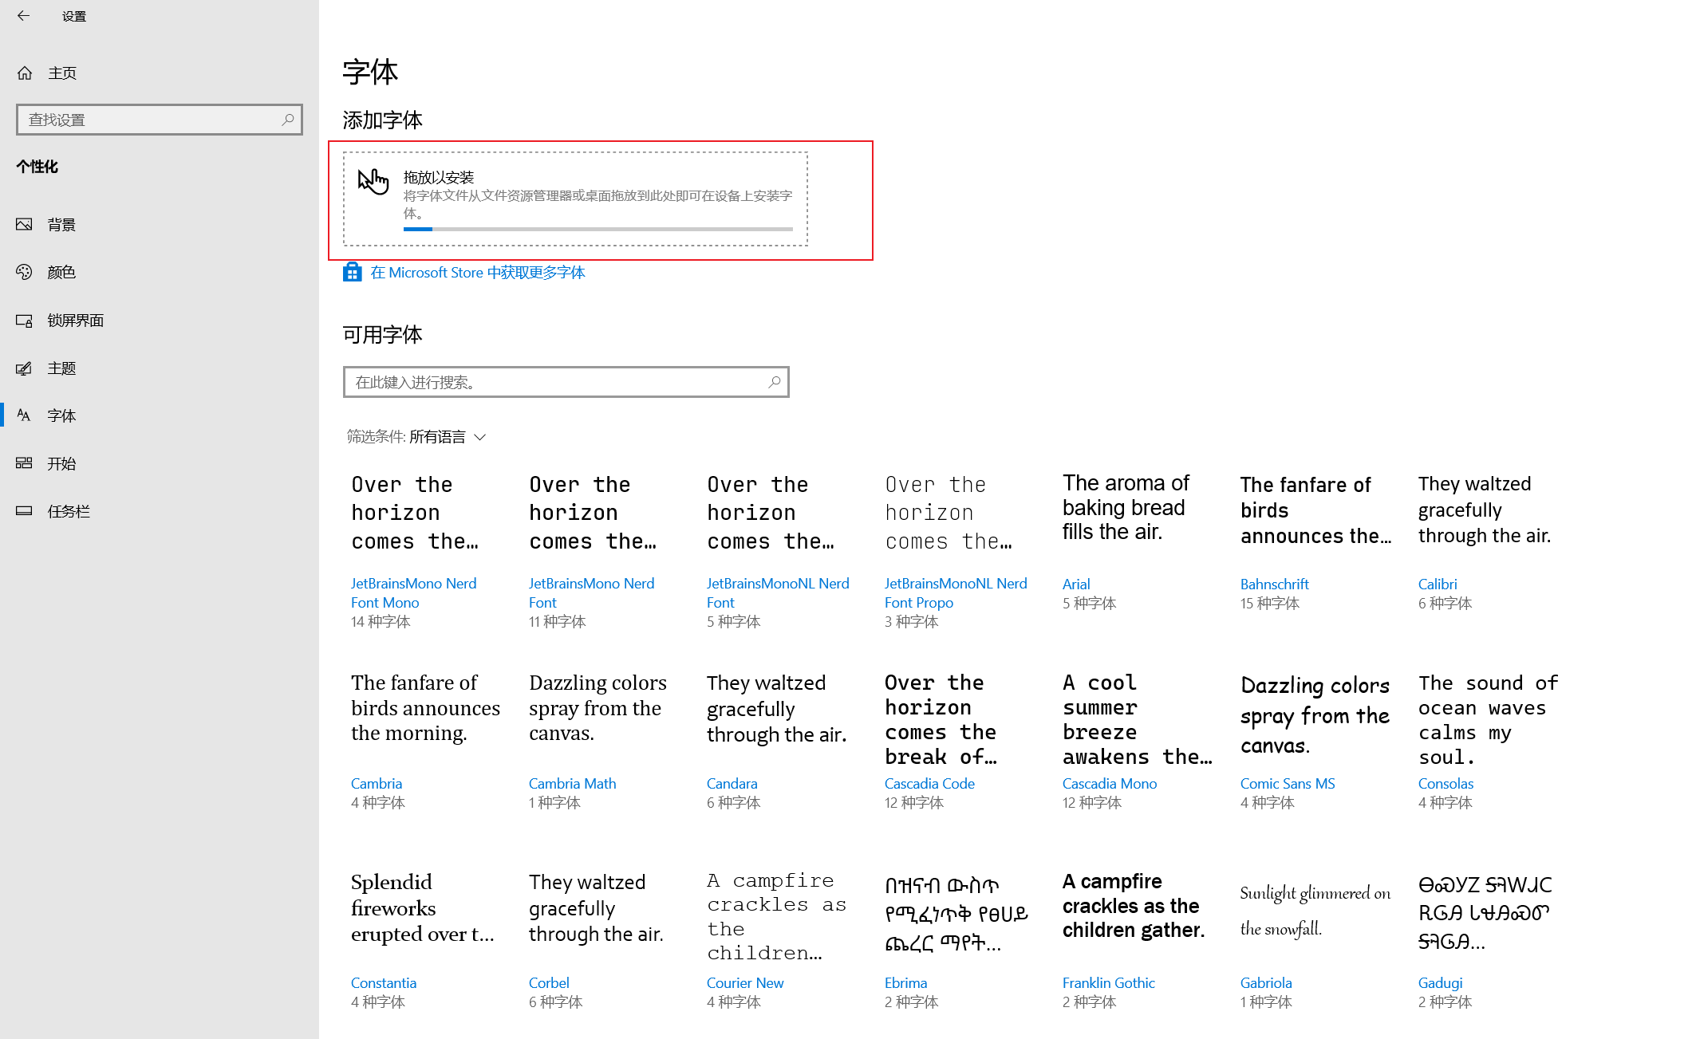
Task: Open the Comic Sans MS font preview
Action: click(x=1315, y=715)
